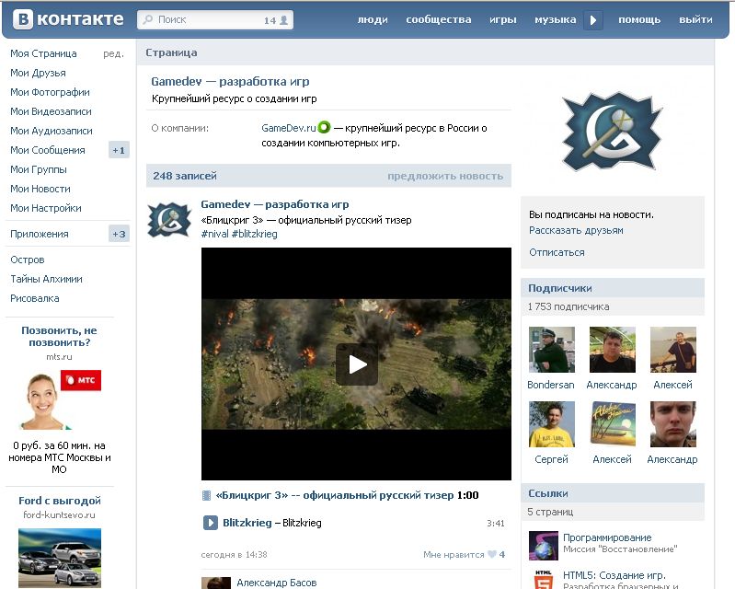
Task: Click the +3 applications counter badge
Action: pyautogui.click(x=119, y=234)
